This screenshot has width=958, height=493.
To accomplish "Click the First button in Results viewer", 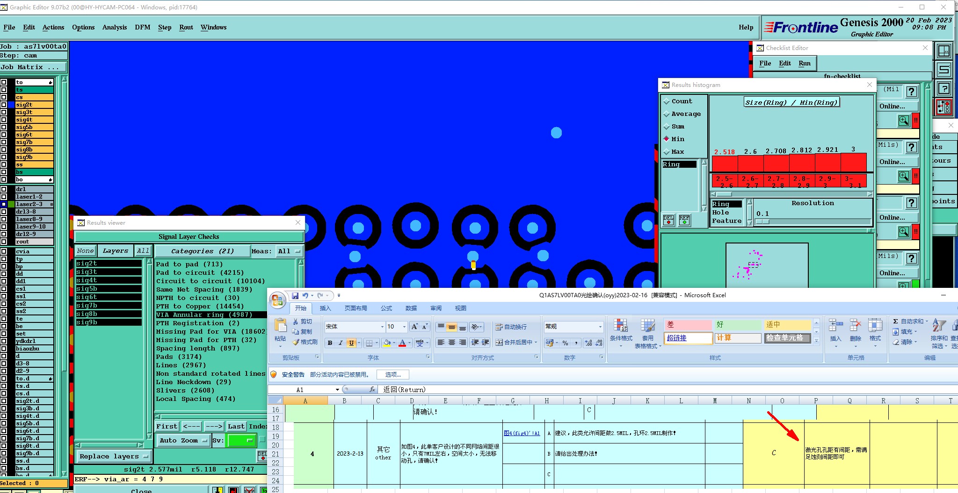I will (167, 426).
